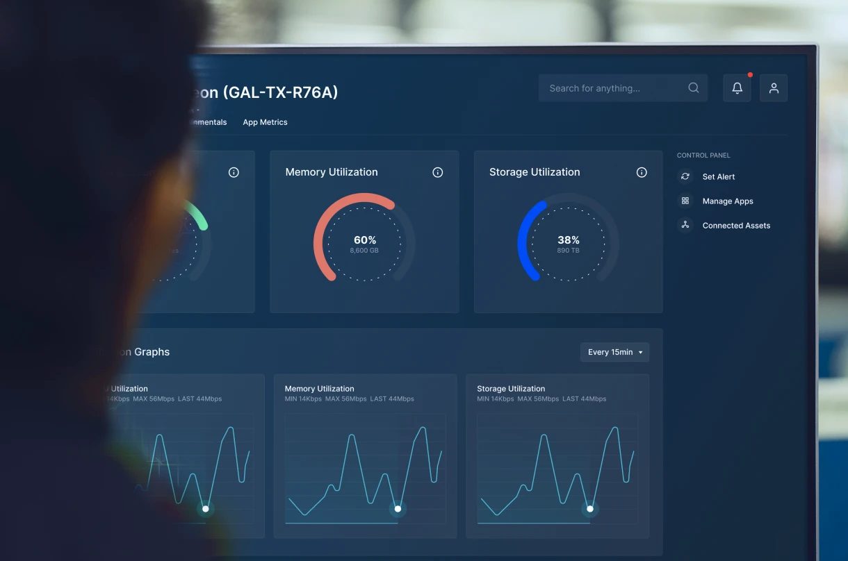Open the Set Alert option

pos(719,176)
